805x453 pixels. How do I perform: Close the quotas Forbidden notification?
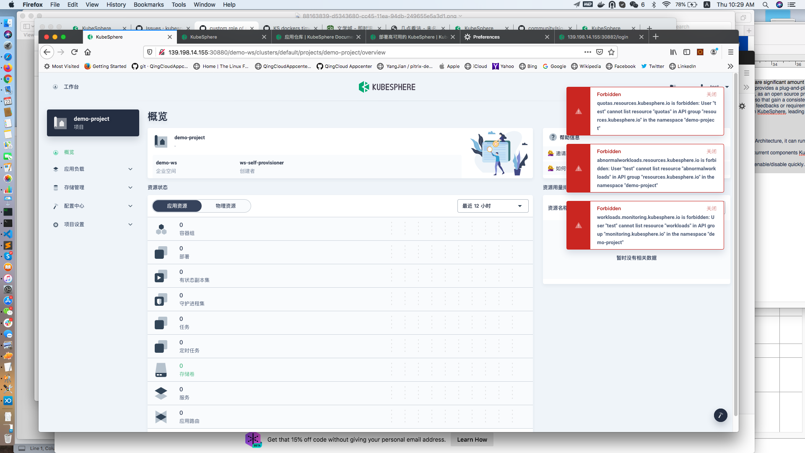[x=712, y=94]
